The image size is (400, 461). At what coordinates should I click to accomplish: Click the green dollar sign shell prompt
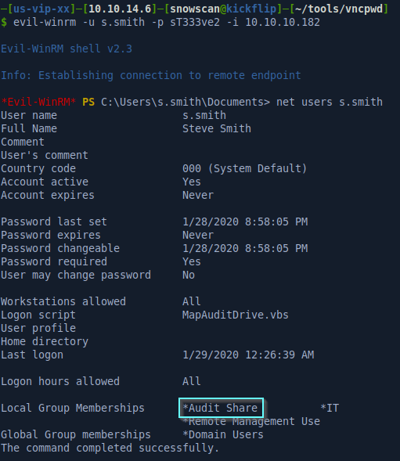click(x=4, y=22)
